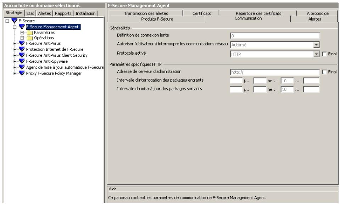Click the F-Secure Anti-Virus shield icon
This screenshot has width=340, height=205.
pyautogui.click(x=22, y=43)
